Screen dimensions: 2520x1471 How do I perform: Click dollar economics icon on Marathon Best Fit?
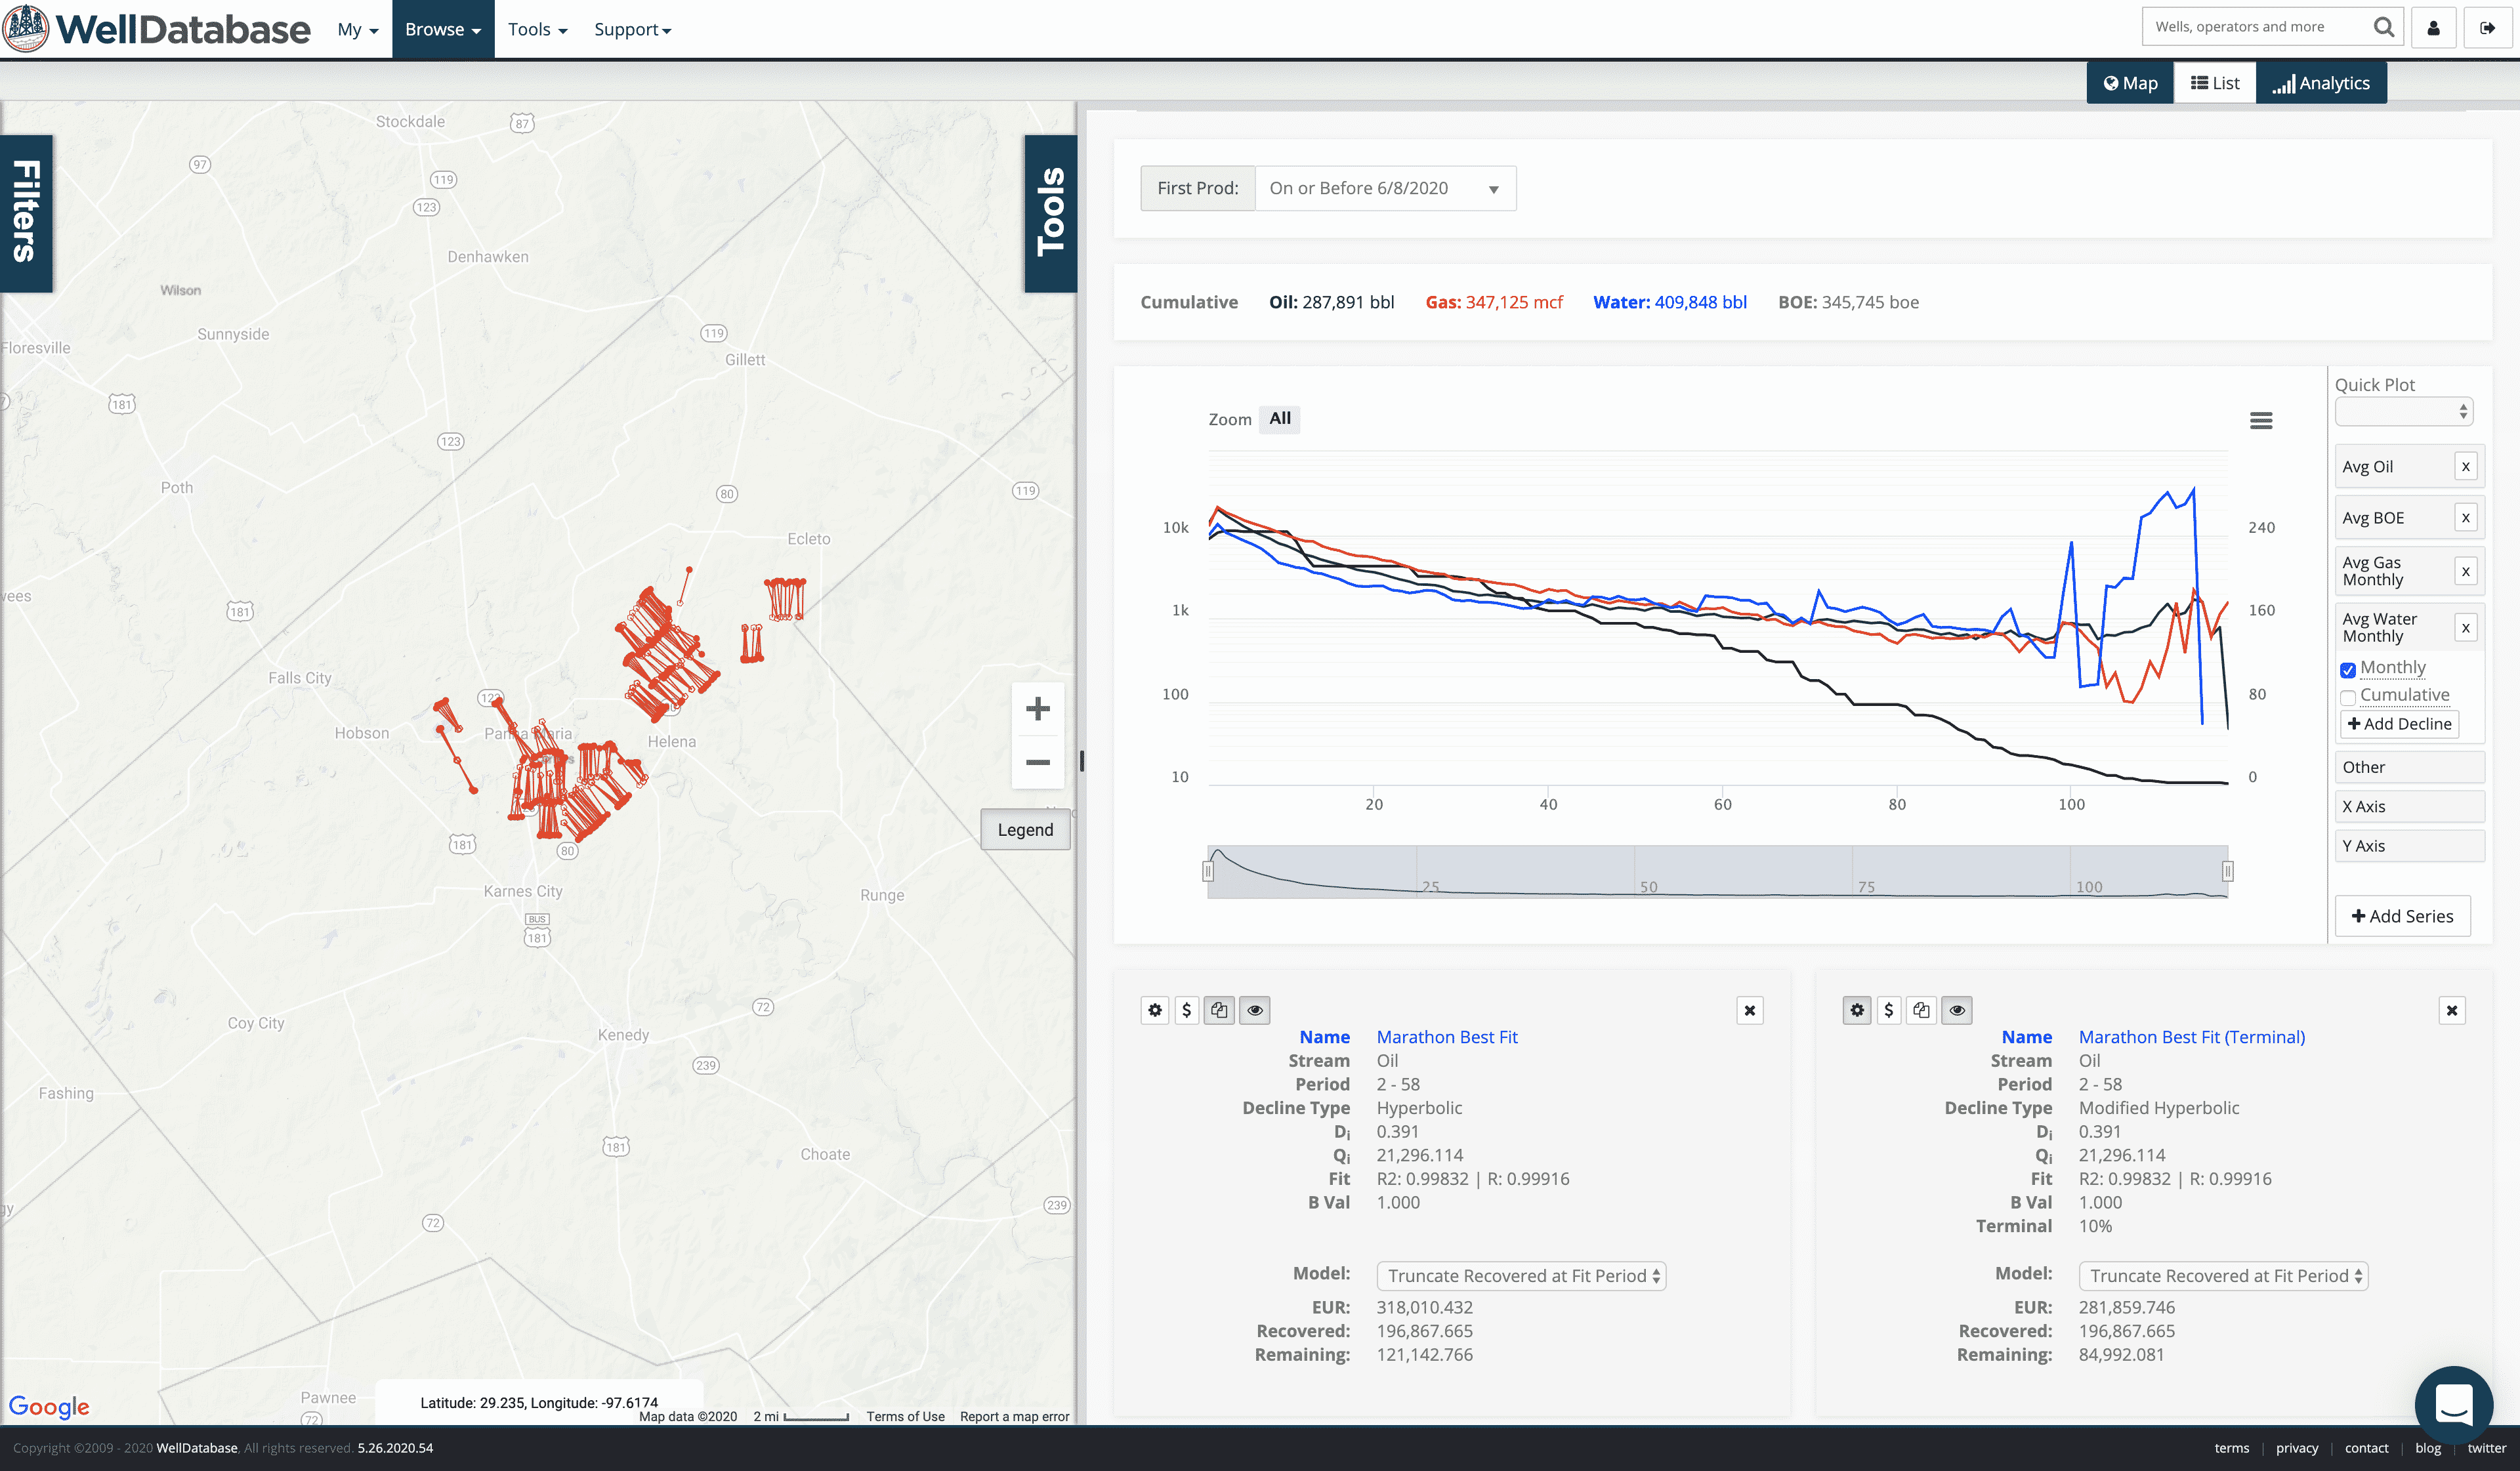click(1187, 1010)
